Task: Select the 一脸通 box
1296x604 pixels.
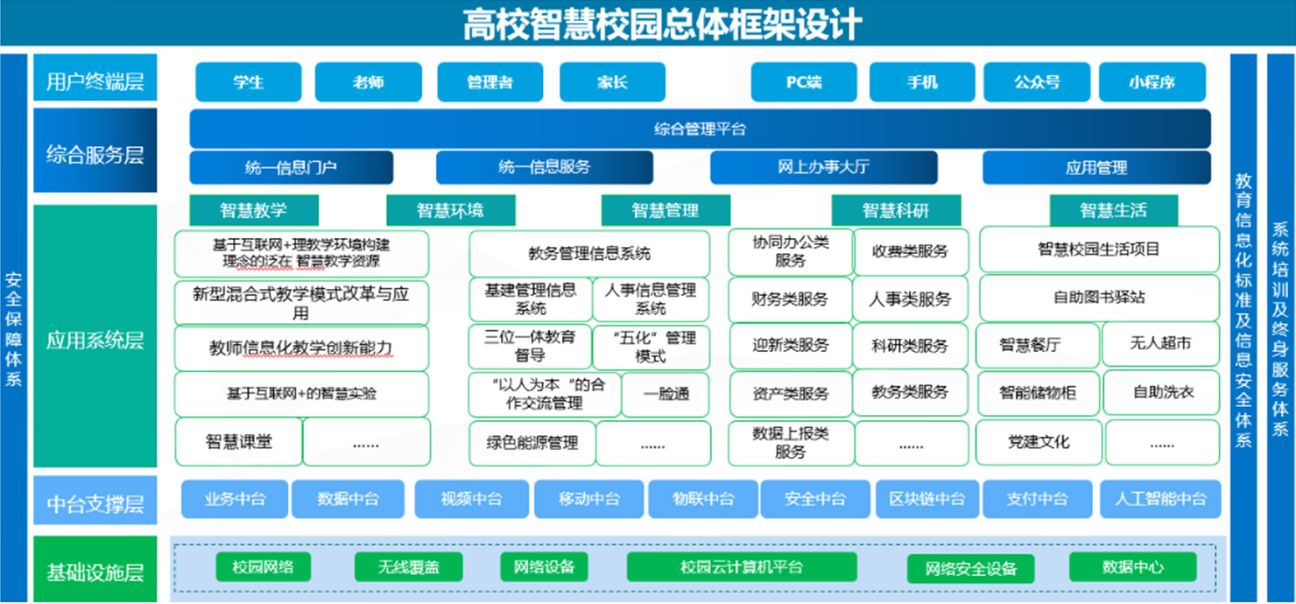Action: point(666,394)
